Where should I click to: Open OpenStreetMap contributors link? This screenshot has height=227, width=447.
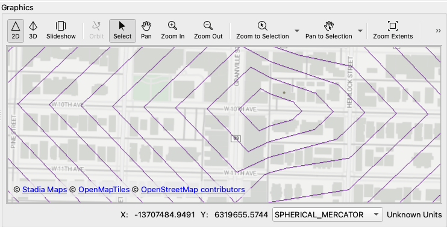[193, 190]
